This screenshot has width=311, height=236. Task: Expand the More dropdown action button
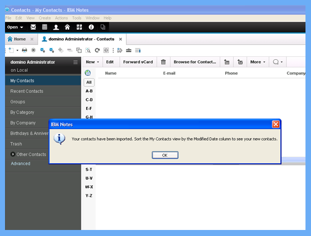point(258,62)
